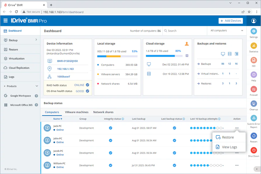Image resolution: width=261 pixels, height=174 pixels.
Task: Open the All computers dropdown
Action: coord(227,31)
